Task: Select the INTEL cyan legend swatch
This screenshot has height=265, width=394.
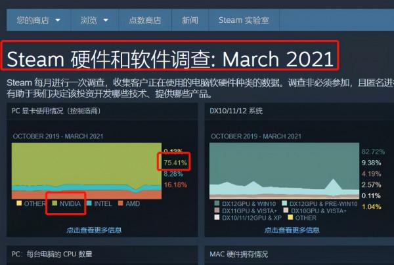Action: point(89,203)
